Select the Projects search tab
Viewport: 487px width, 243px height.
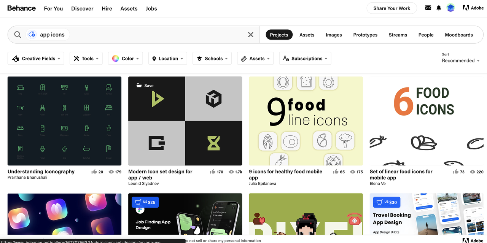[279, 35]
